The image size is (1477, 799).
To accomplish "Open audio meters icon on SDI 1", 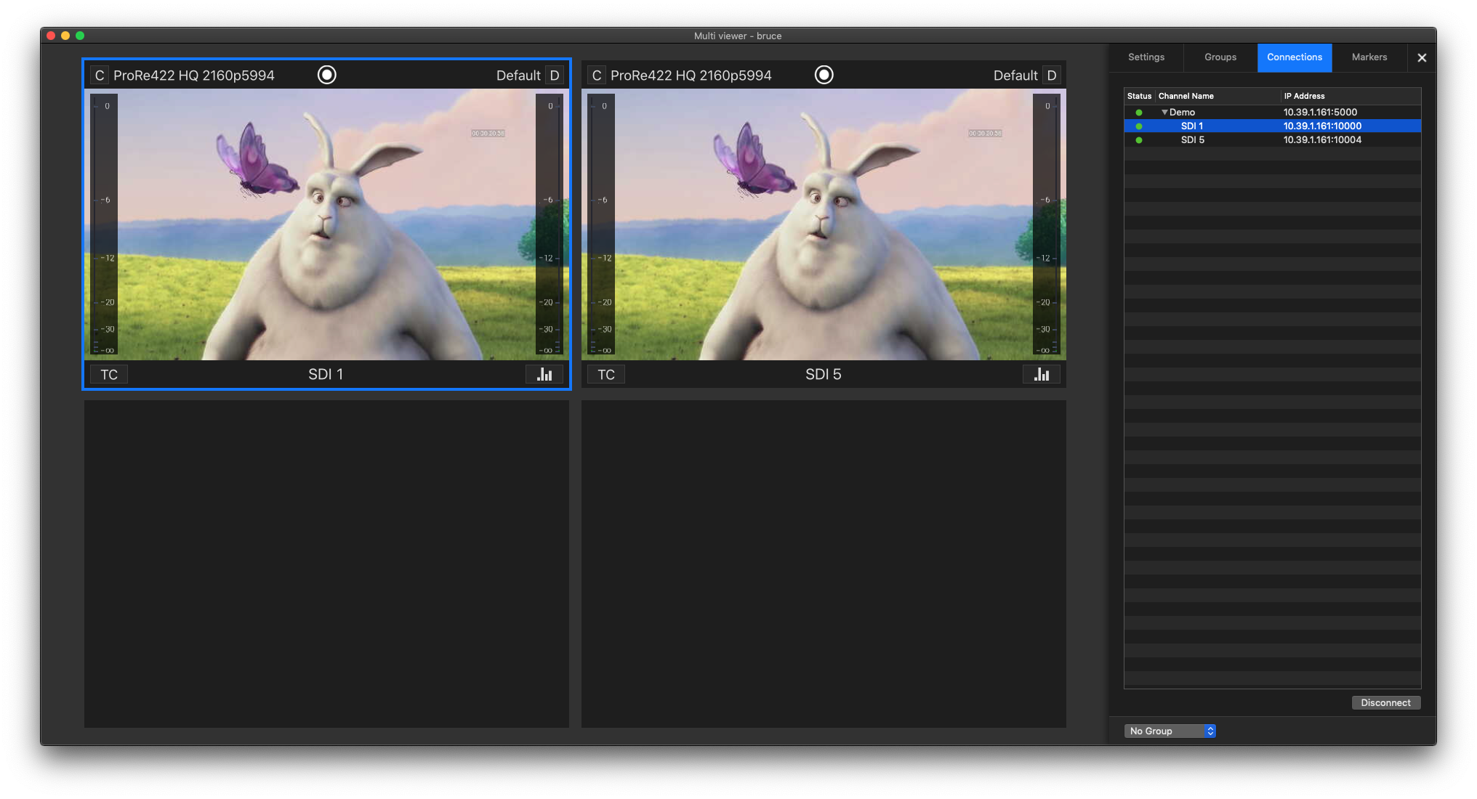I will [544, 374].
